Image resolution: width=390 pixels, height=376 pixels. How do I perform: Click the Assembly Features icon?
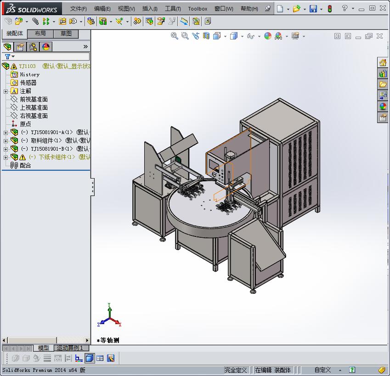point(103,22)
